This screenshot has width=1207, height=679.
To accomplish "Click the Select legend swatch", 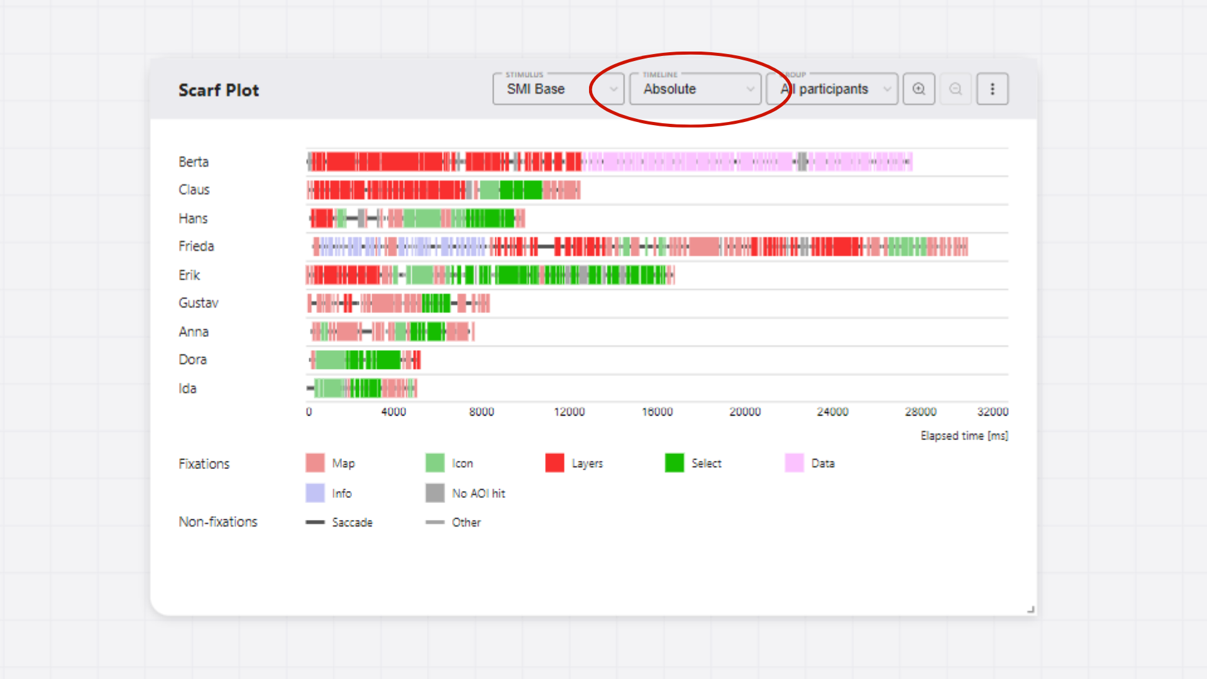I will pyautogui.click(x=675, y=463).
